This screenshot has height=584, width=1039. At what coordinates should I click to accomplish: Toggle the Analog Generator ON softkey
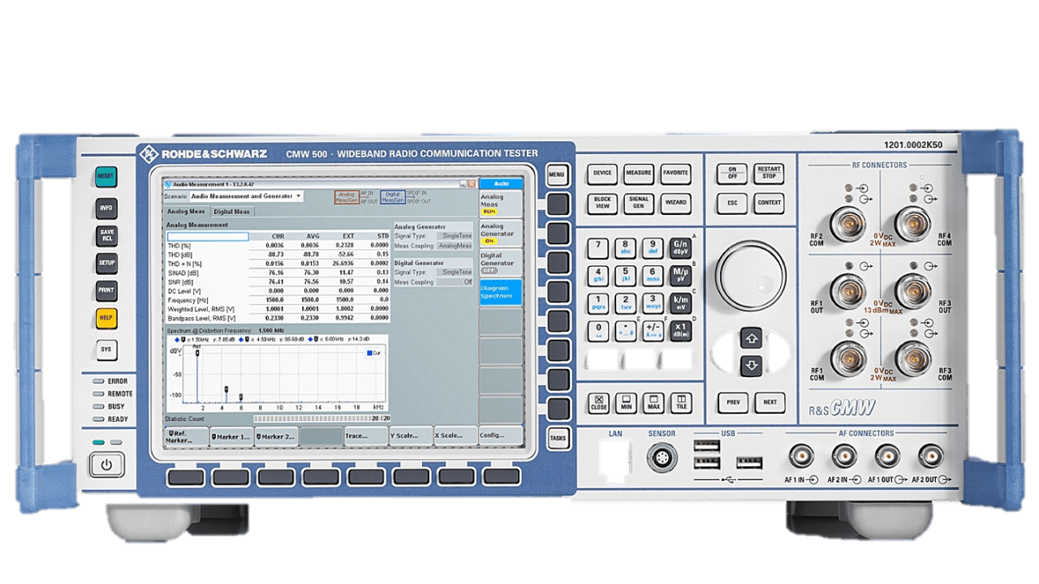(500, 233)
